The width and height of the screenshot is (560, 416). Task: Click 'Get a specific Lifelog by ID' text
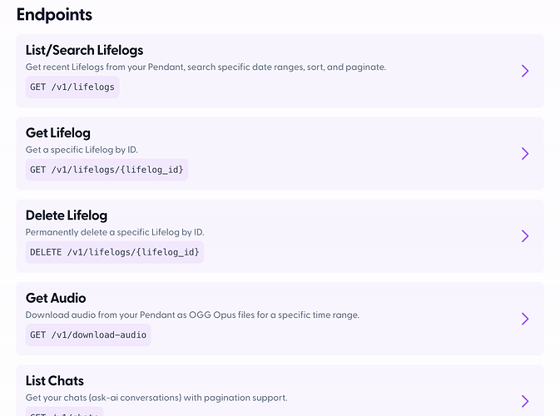click(x=82, y=150)
